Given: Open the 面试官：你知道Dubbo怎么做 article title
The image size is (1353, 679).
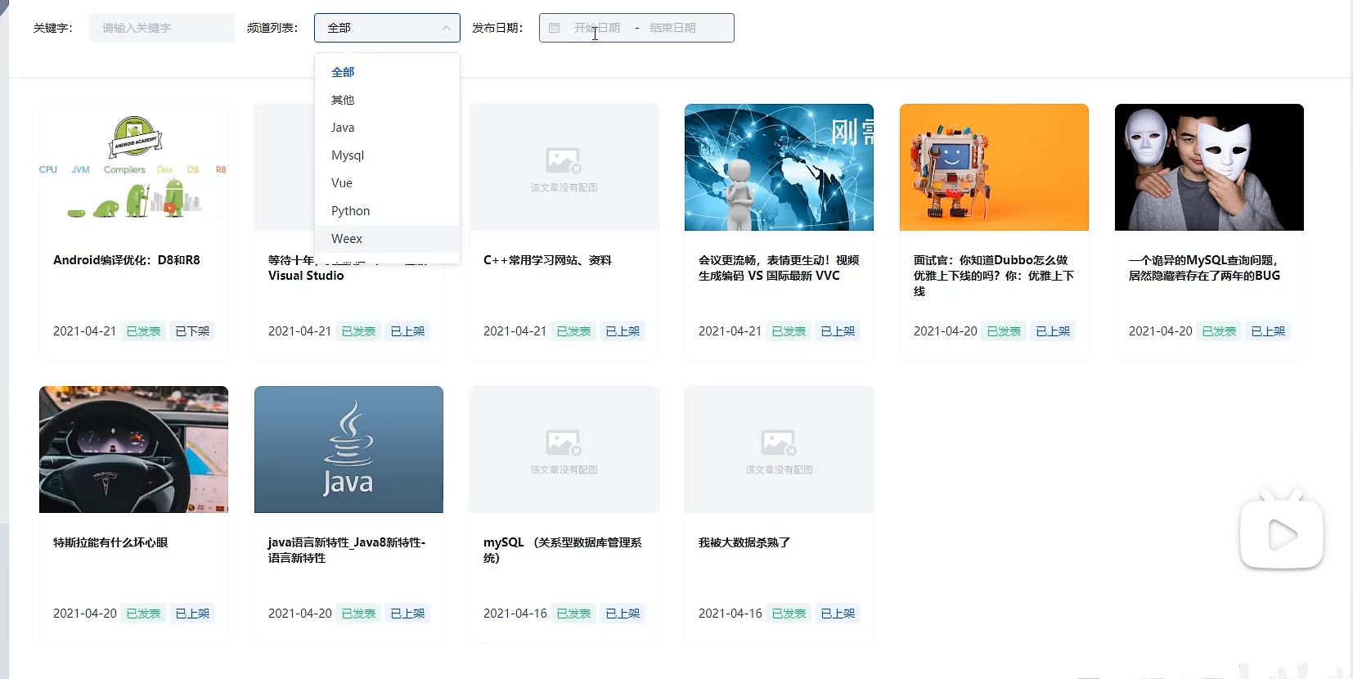Looking at the screenshot, I should click(994, 276).
